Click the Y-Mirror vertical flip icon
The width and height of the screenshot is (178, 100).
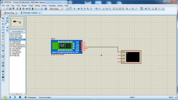pos(7,30)
